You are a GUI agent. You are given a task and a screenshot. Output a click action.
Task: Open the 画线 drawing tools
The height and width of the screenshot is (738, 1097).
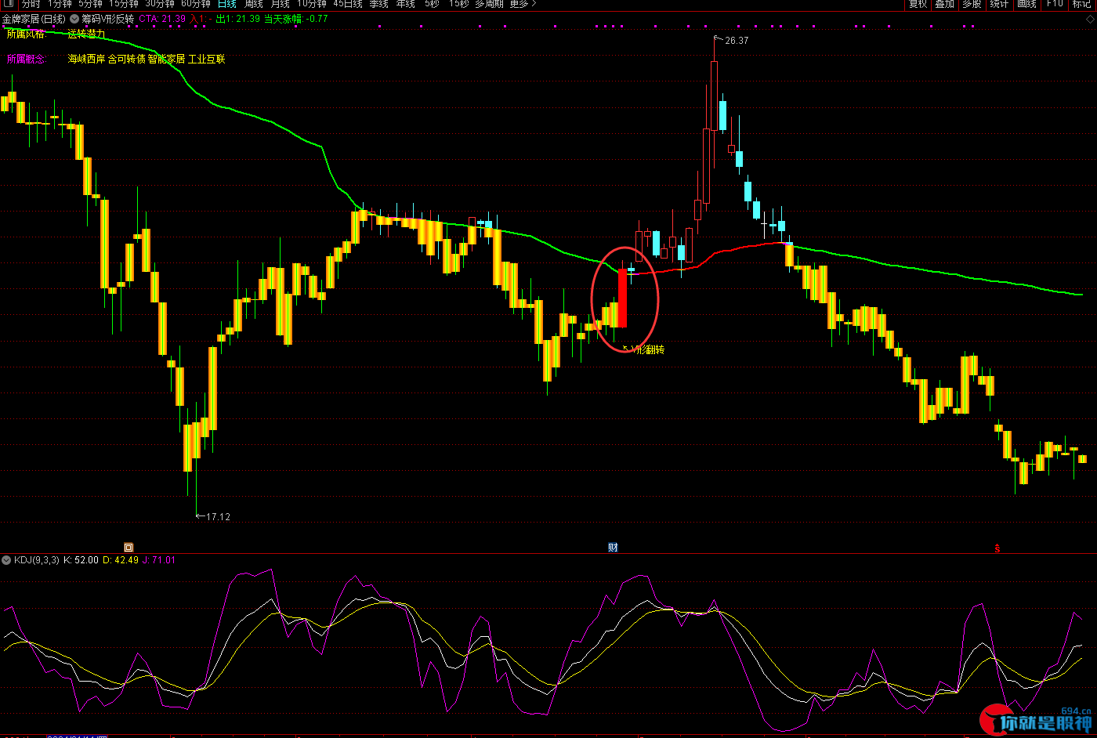click(x=1027, y=4)
